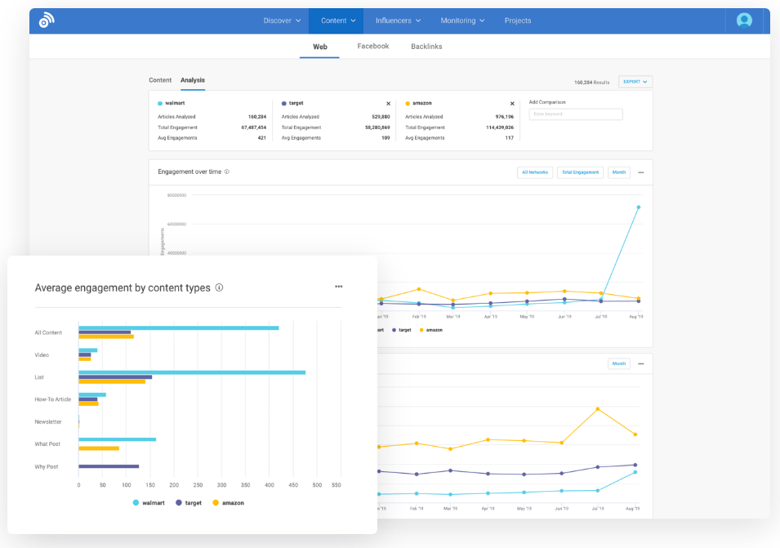Open three-dot menu on Average engagement card

pyautogui.click(x=338, y=287)
